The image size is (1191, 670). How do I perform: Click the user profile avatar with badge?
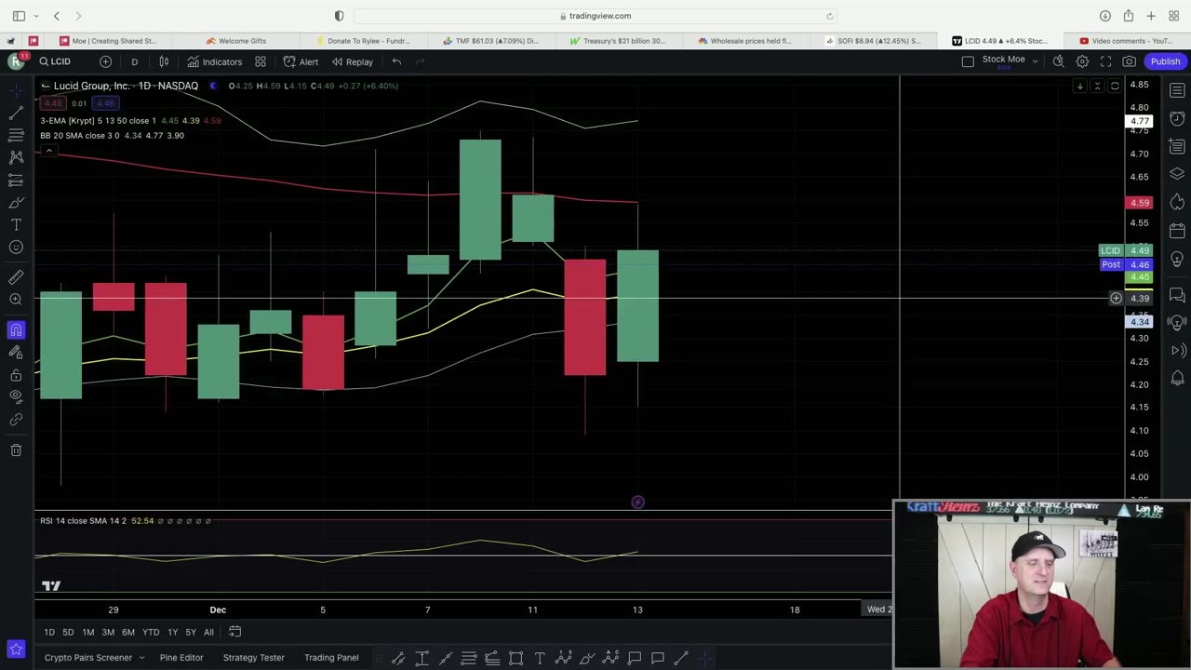pos(16,61)
